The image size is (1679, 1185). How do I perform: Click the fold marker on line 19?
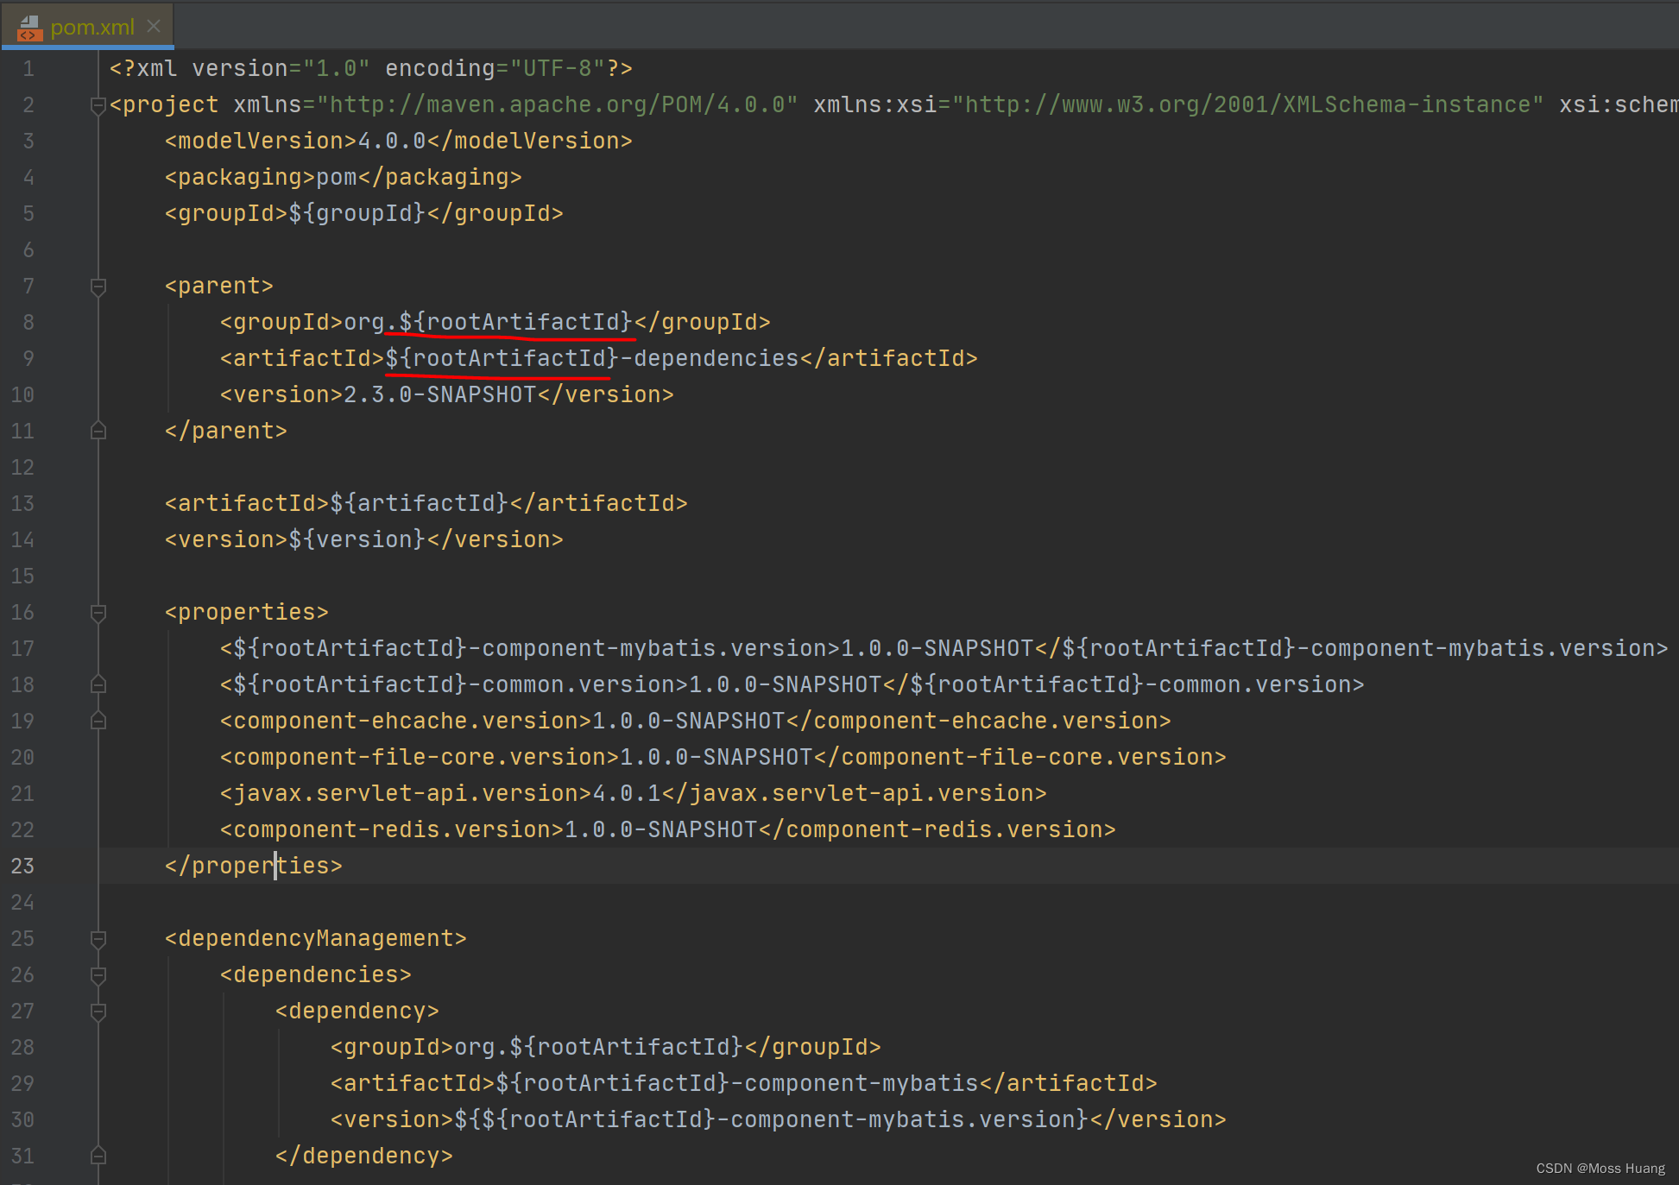(98, 721)
